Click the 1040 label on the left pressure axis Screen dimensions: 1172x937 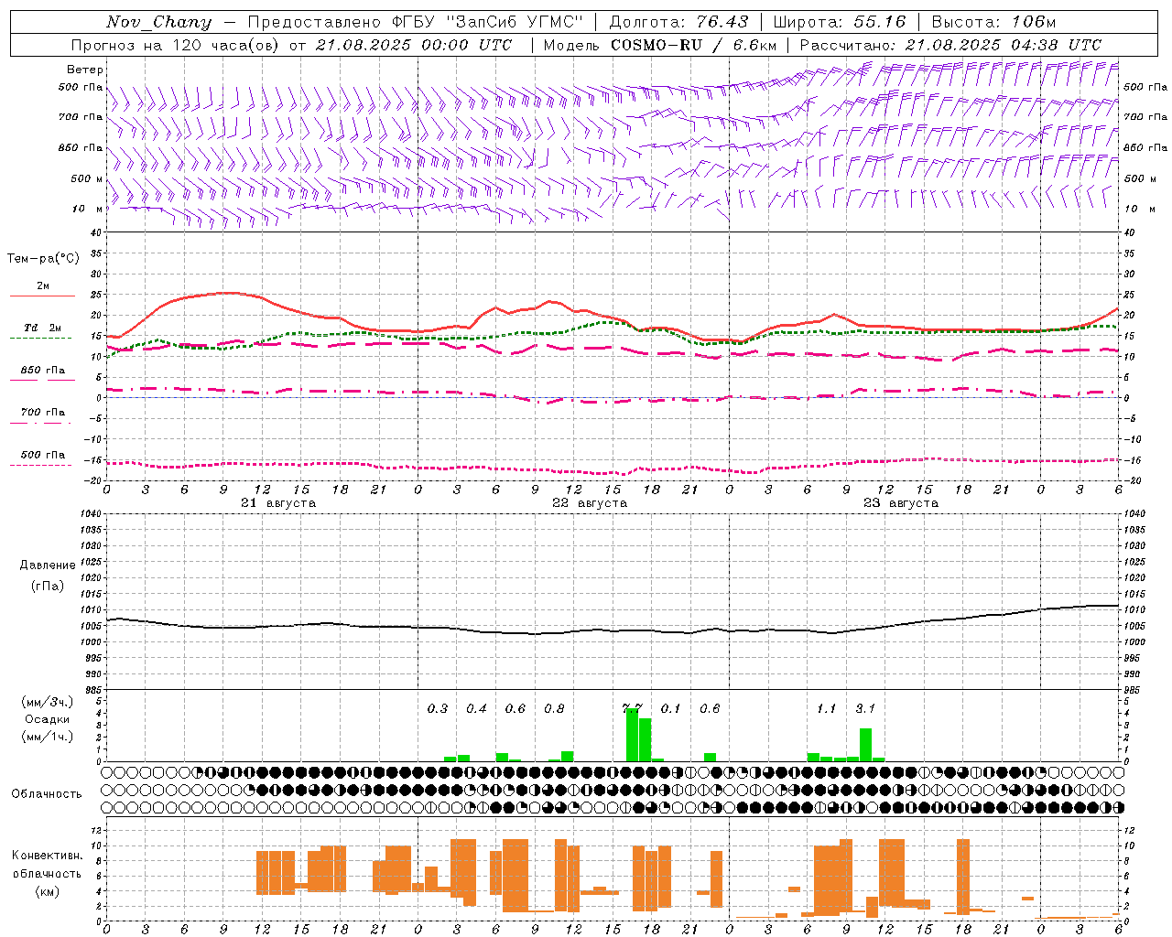[x=89, y=513]
